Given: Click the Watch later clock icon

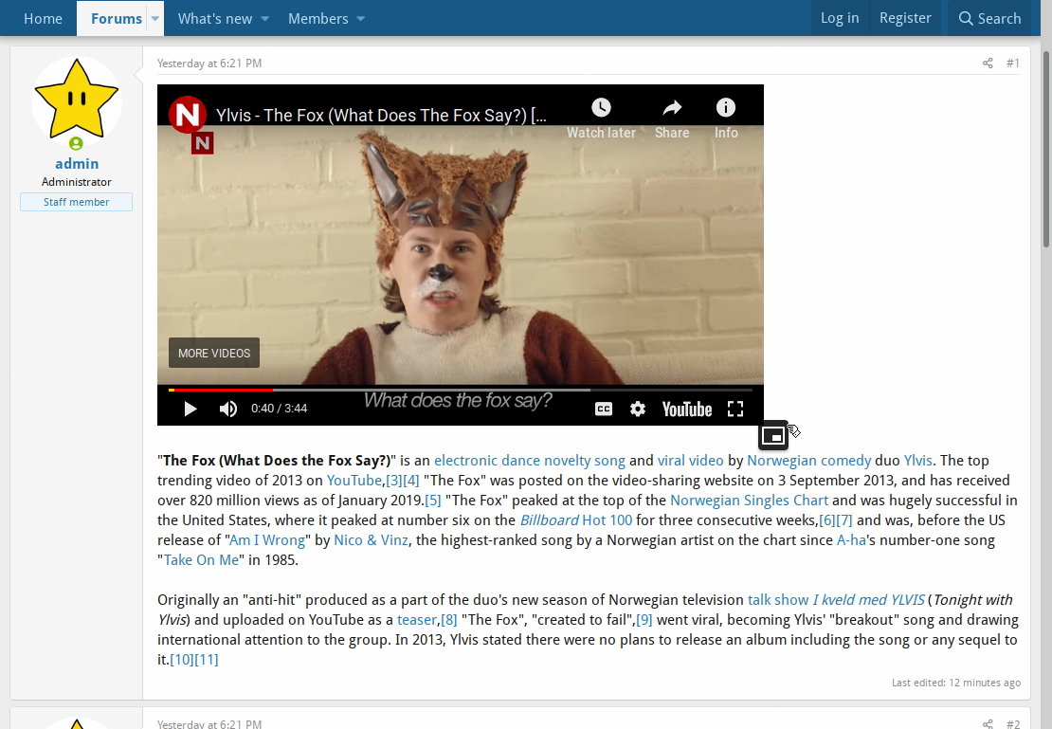Looking at the screenshot, I should click(601, 107).
